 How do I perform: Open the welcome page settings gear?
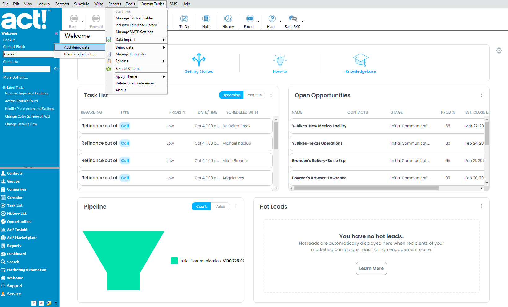click(499, 50)
